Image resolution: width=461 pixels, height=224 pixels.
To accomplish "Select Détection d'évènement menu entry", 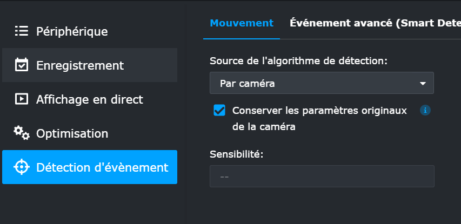I will [x=90, y=167].
